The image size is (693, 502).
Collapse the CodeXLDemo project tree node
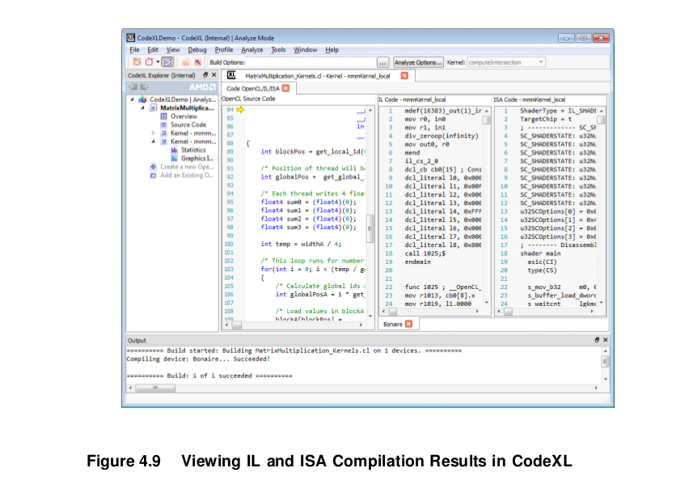tap(132, 100)
